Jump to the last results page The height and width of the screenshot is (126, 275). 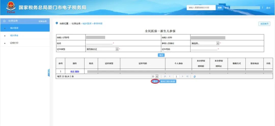coord(187,77)
